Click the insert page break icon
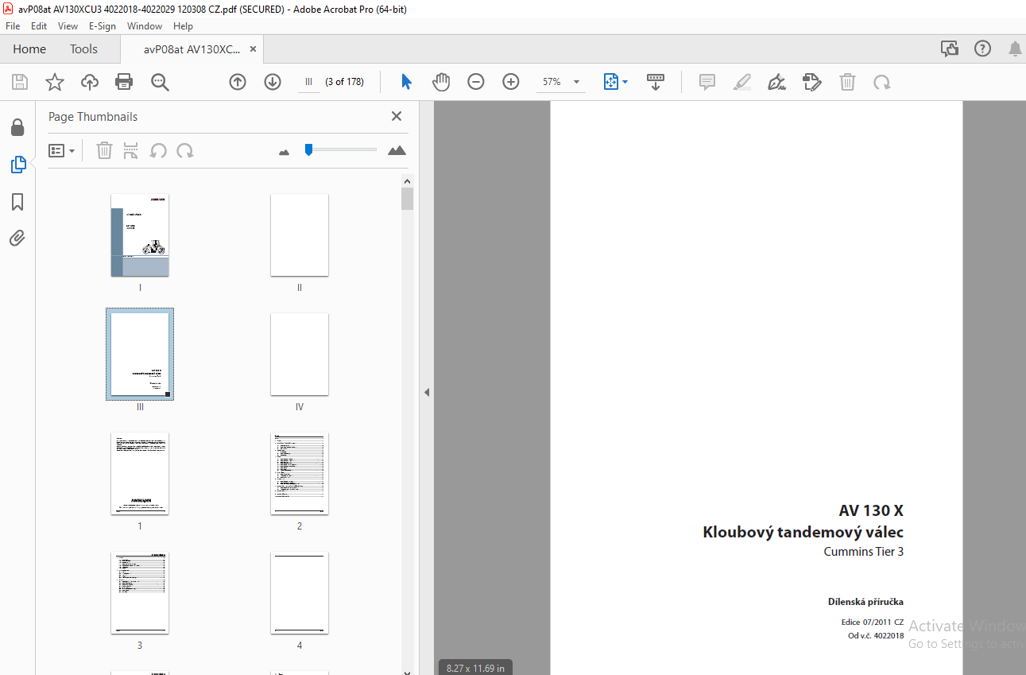Screen dimensions: 1026x675 (x=131, y=150)
